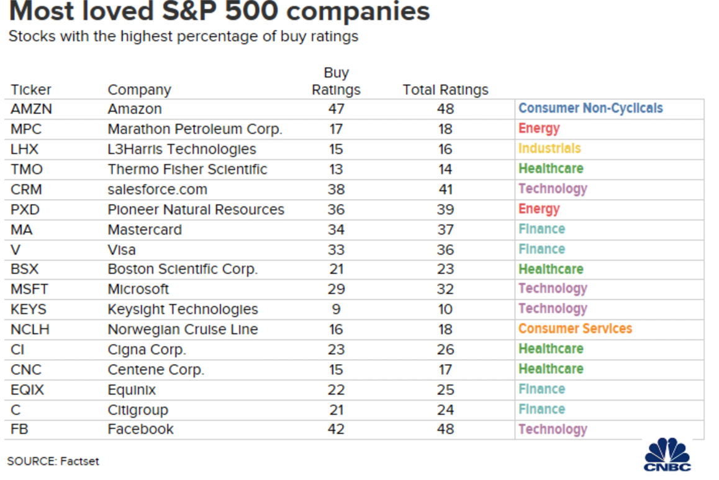Click the Ticker column header
Screen dimensions: 719x480
click(x=31, y=90)
